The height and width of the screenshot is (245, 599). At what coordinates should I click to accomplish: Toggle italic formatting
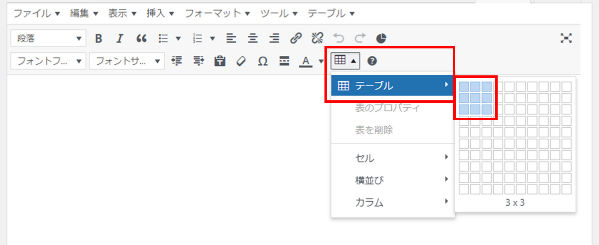(x=119, y=38)
